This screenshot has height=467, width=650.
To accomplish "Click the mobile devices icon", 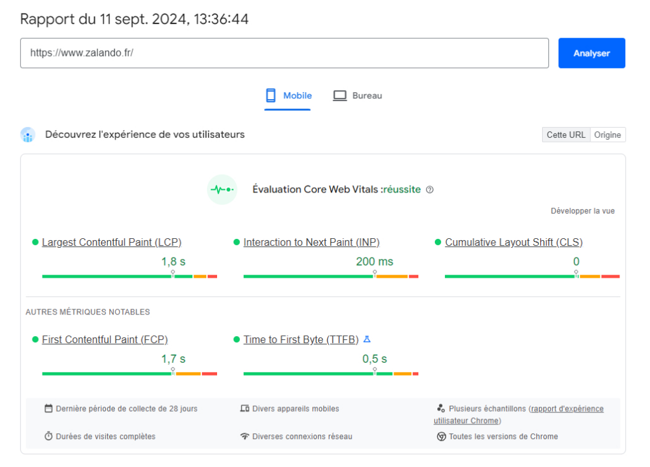I will (x=244, y=409).
